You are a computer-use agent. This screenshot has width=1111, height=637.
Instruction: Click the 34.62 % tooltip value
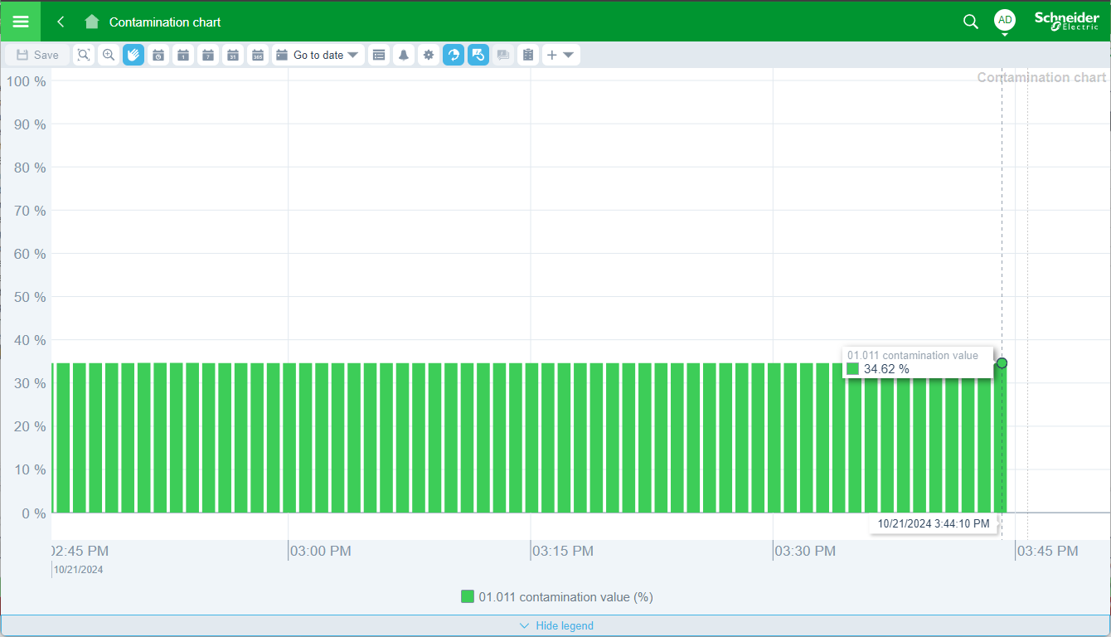pyautogui.click(x=886, y=368)
